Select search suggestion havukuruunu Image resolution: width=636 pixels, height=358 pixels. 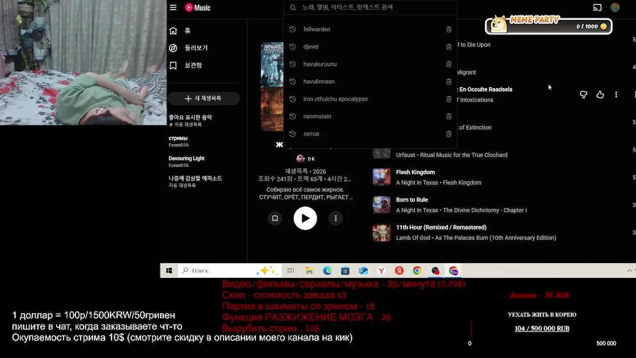(x=320, y=64)
